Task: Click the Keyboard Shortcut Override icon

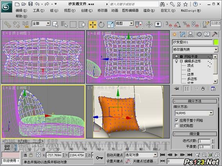Action: pos(158,24)
